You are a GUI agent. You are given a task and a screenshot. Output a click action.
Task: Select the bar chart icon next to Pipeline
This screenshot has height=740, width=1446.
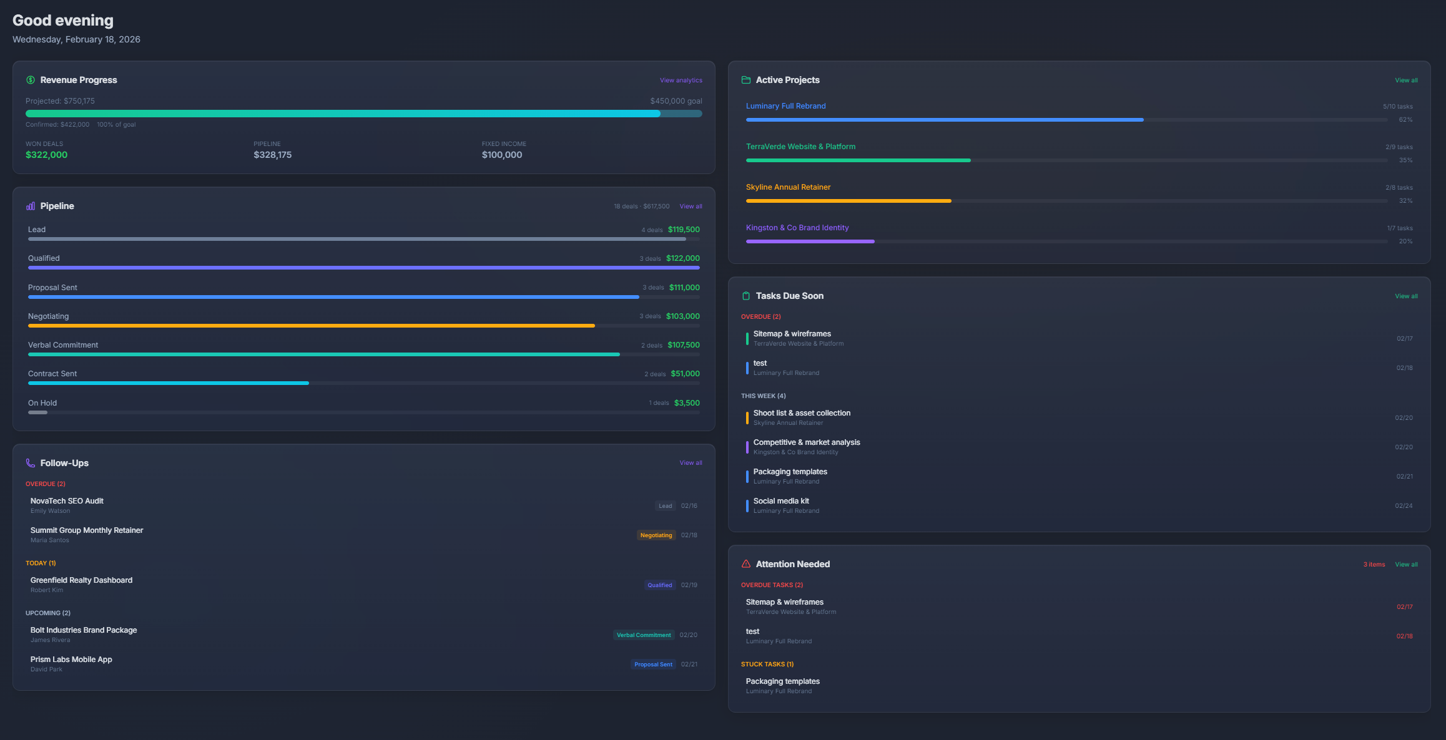pos(30,206)
